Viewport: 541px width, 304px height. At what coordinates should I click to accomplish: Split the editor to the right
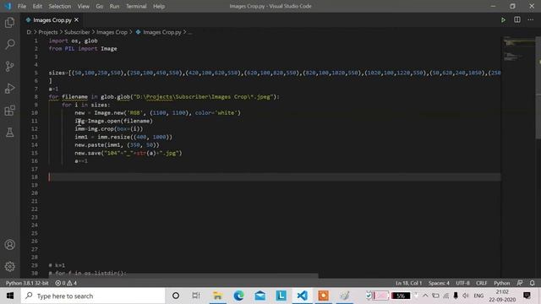(x=516, y=20)
